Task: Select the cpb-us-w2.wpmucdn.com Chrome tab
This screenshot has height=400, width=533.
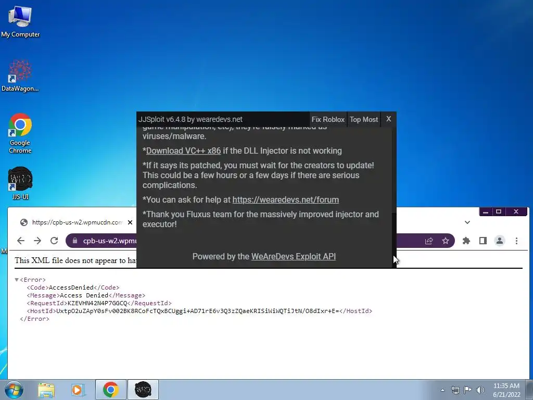Action: click(77, 222)
